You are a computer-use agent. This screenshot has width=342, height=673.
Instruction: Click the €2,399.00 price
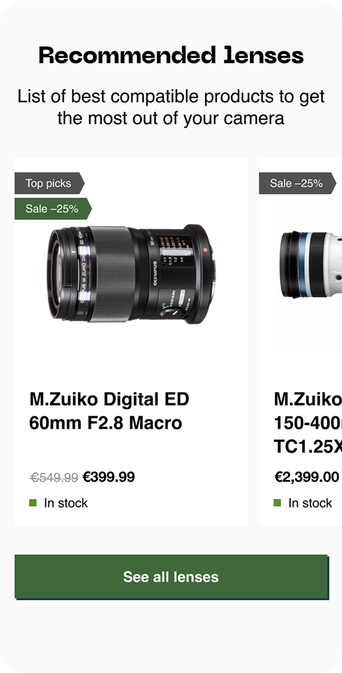point(307,477)
